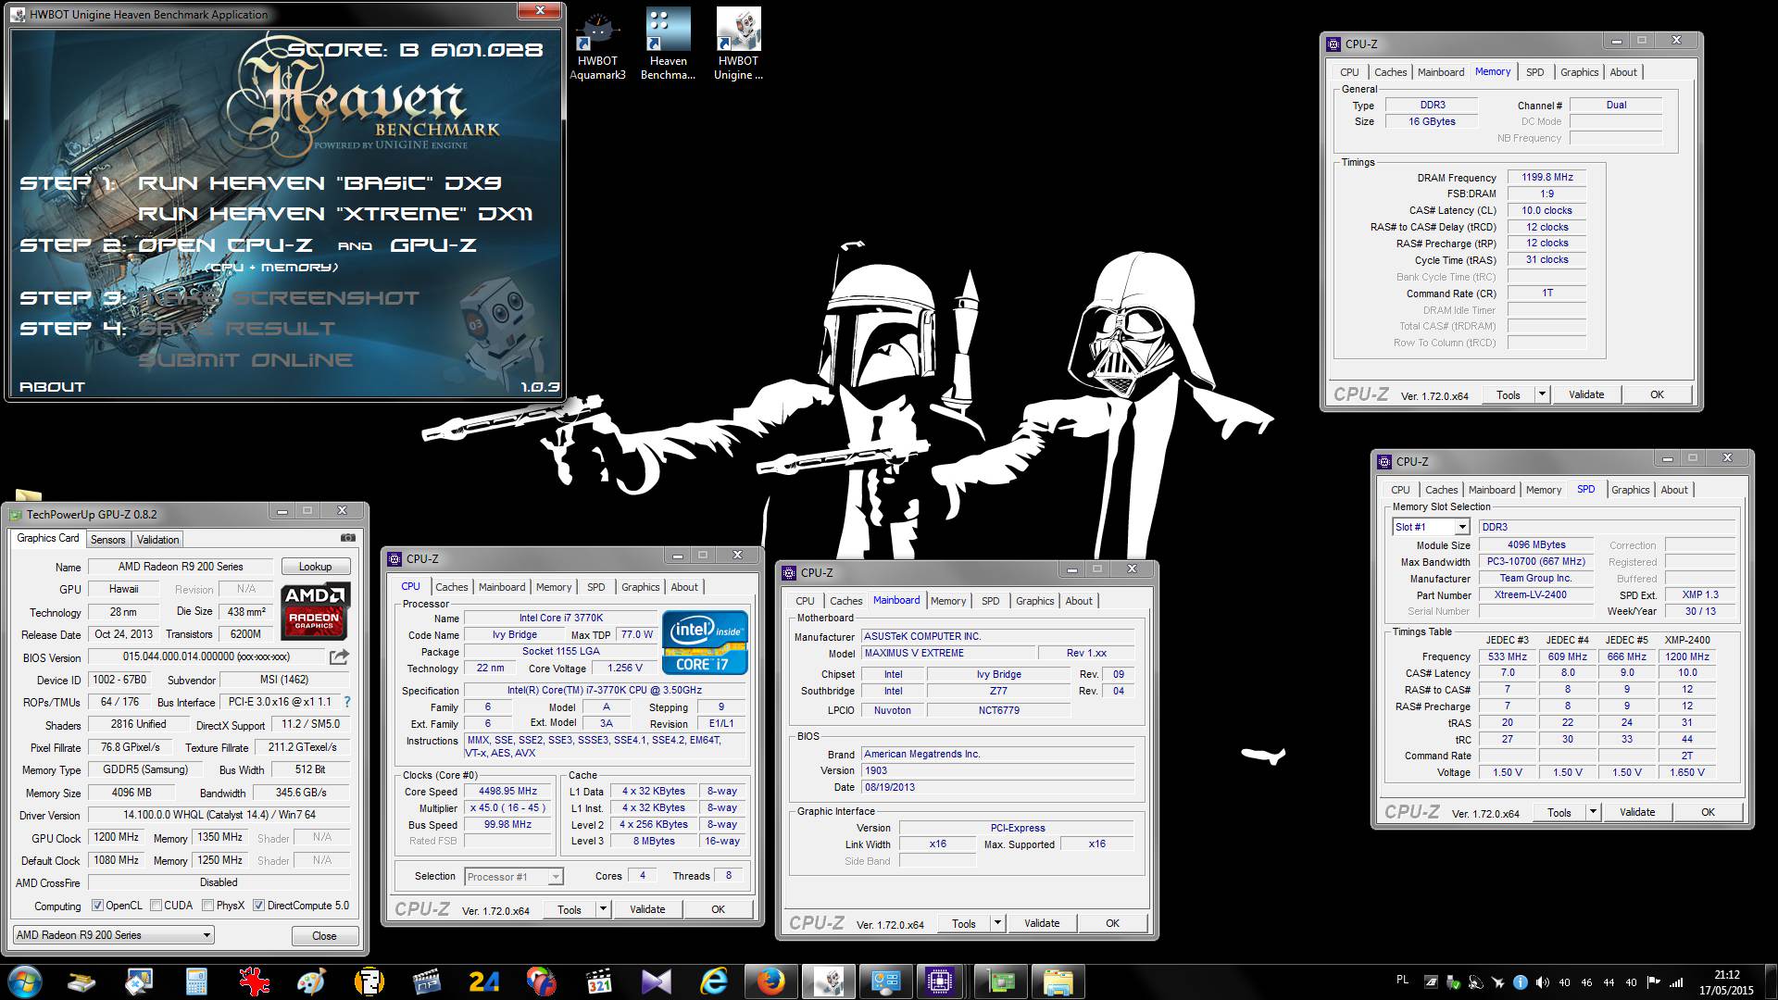Open Internet Explorer from the taskbar
Image resolution: width=1778 pixels, height=1000 pixels.
714,981
